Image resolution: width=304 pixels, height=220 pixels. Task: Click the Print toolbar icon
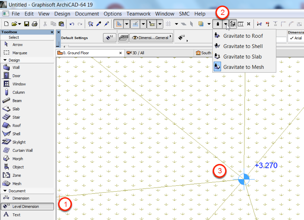(x=35, y=24)
